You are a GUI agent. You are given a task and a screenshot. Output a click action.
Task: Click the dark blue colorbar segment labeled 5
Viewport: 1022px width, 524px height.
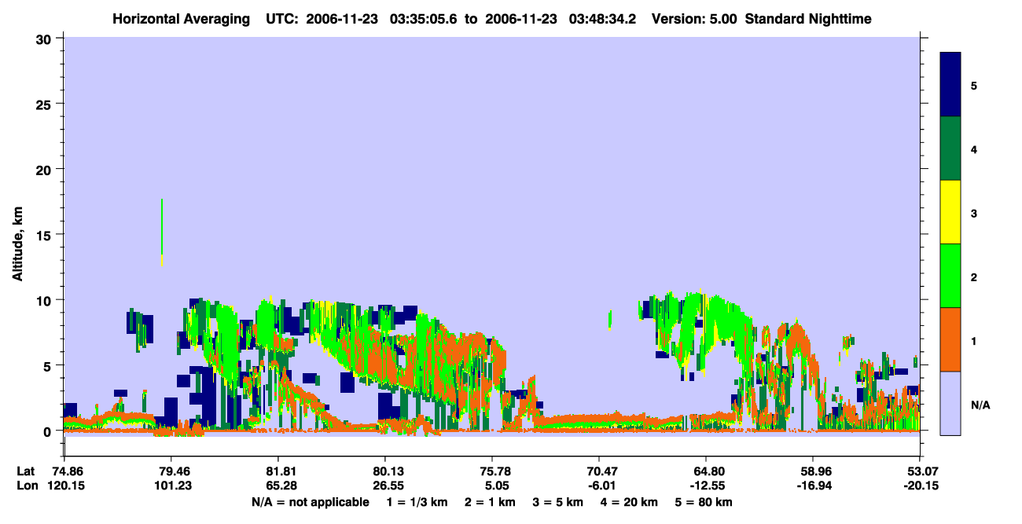[950, 85]
